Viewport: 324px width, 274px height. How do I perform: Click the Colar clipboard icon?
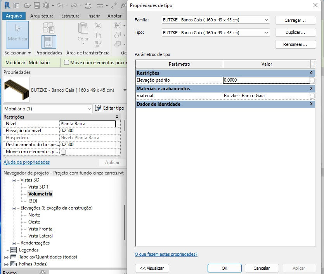pyautogui.click(x=83, y=28)
